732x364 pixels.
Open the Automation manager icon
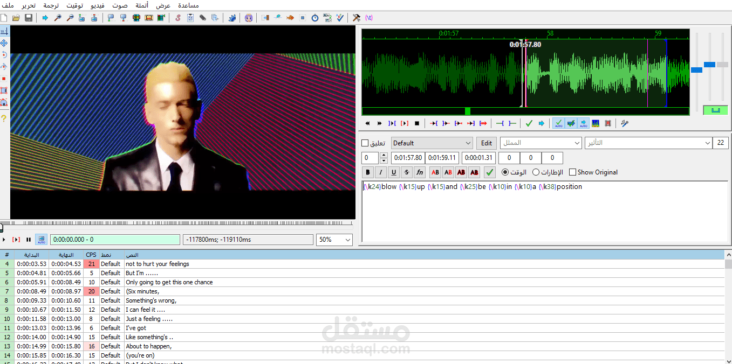coord(232,18)
